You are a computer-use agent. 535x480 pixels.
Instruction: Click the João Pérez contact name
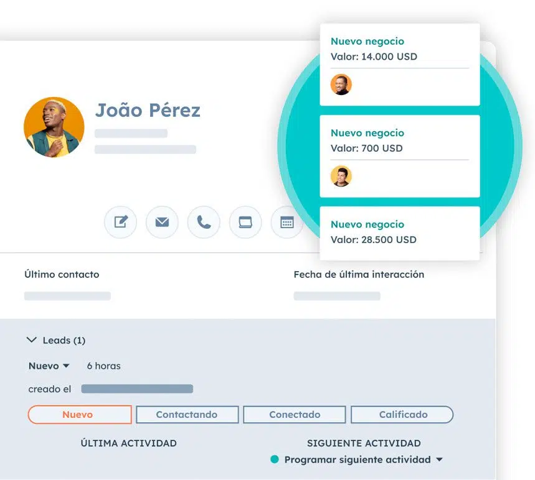coord(148,111)
